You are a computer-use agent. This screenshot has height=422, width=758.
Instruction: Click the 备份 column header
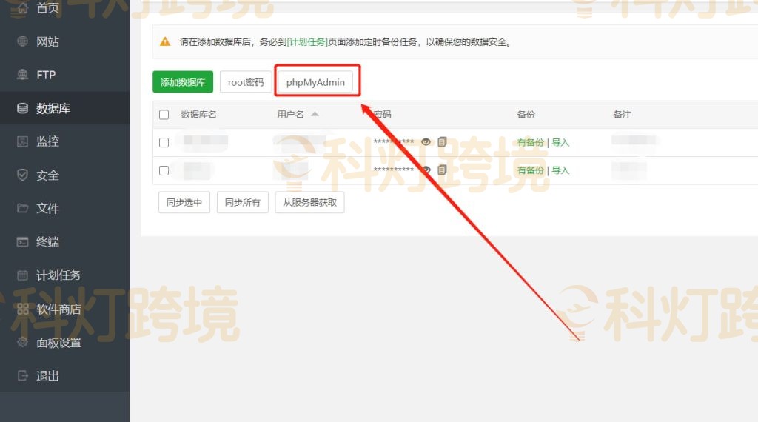526,115
